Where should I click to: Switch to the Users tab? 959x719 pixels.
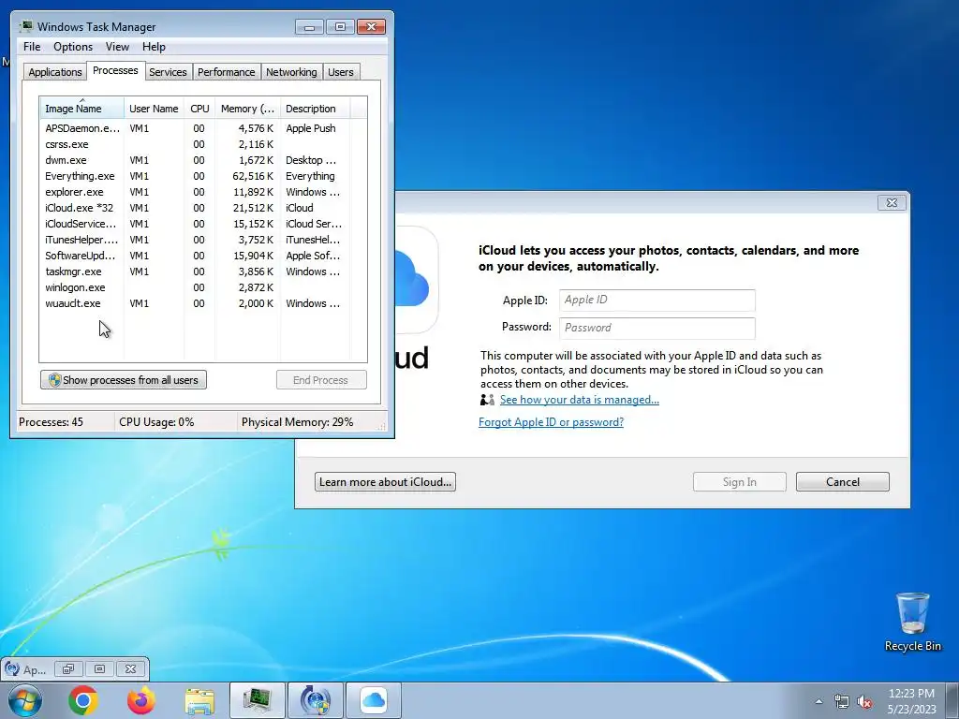(341, 72)
